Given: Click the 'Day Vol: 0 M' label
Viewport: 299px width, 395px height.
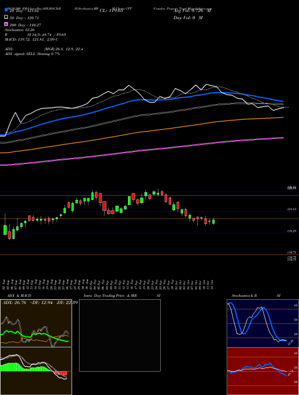Looking at the screenshot, I should coord(188,18).
